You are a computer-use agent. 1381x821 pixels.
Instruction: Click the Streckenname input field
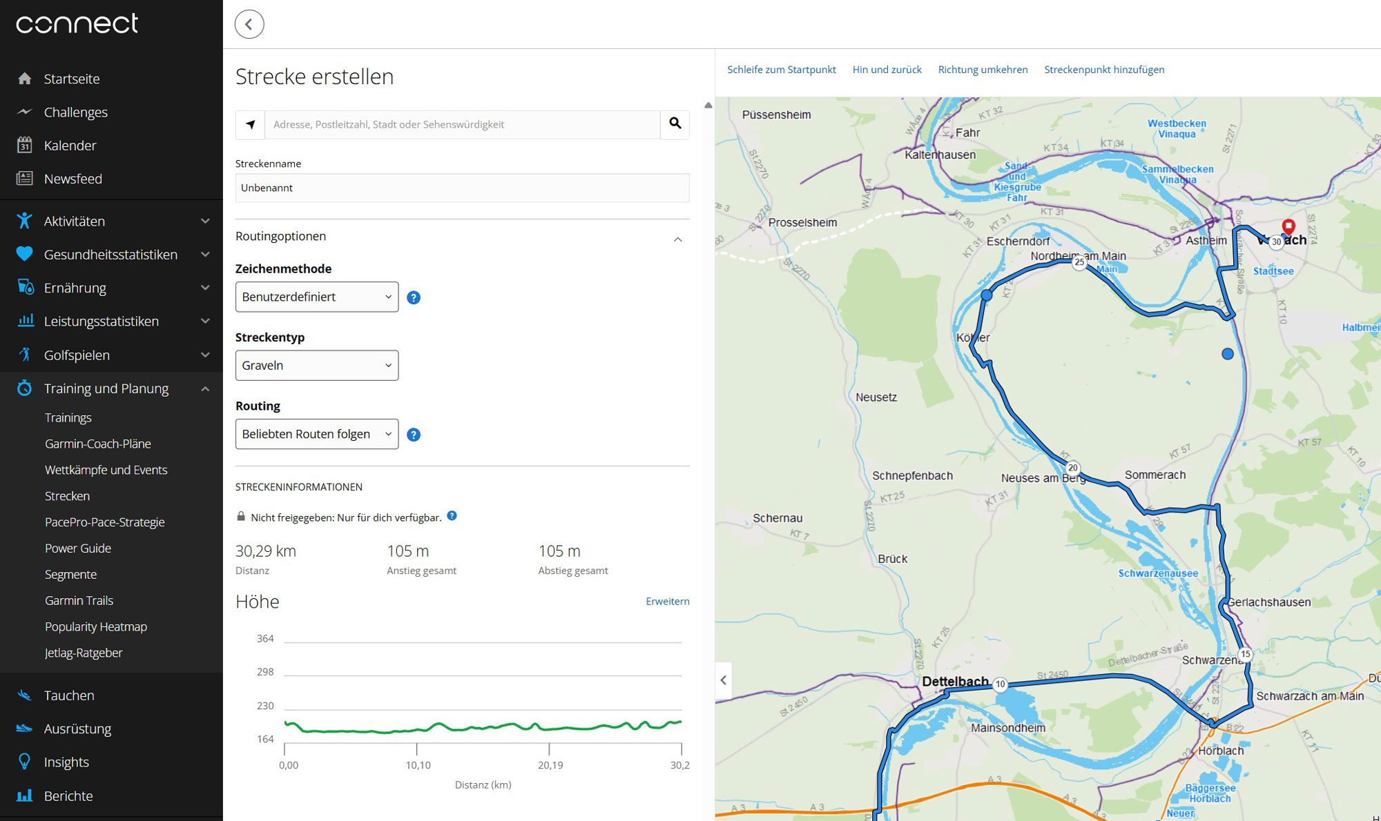tap(462, 188)
